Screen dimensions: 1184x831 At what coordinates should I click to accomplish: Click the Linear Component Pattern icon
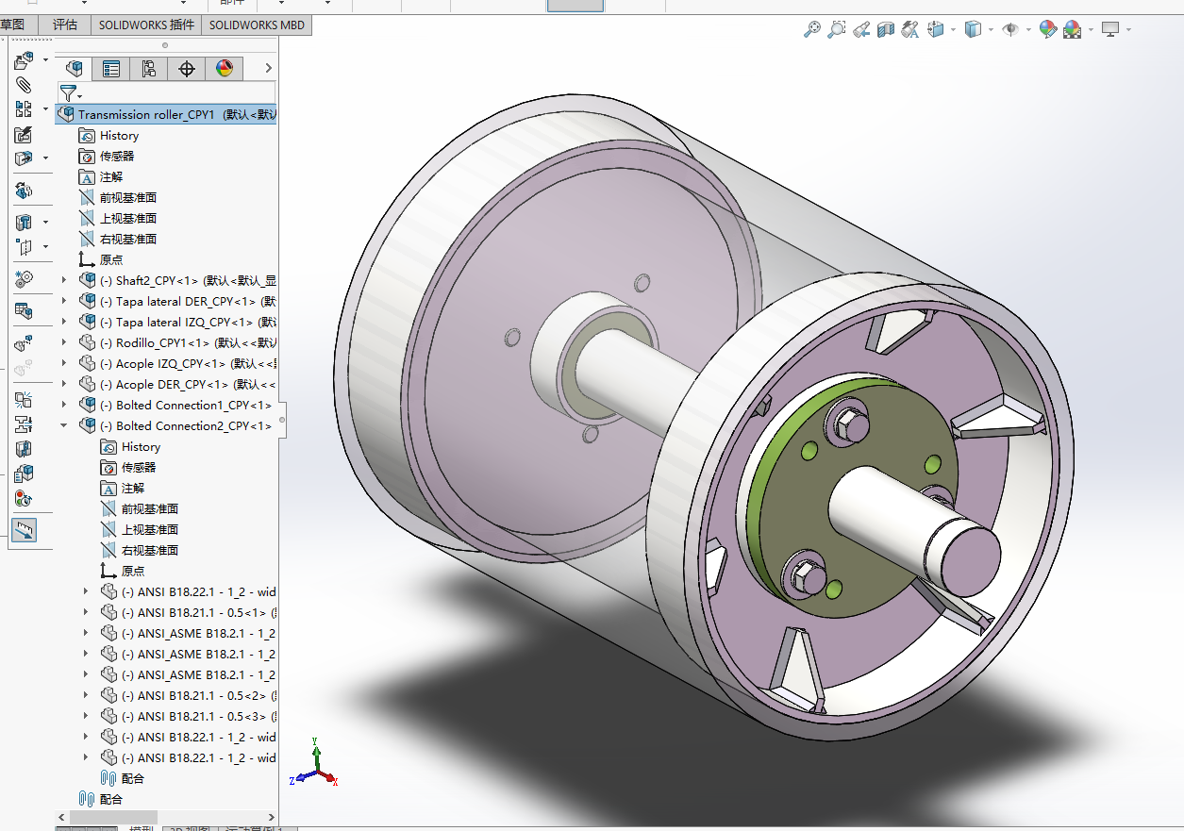[x=24, y=109]
